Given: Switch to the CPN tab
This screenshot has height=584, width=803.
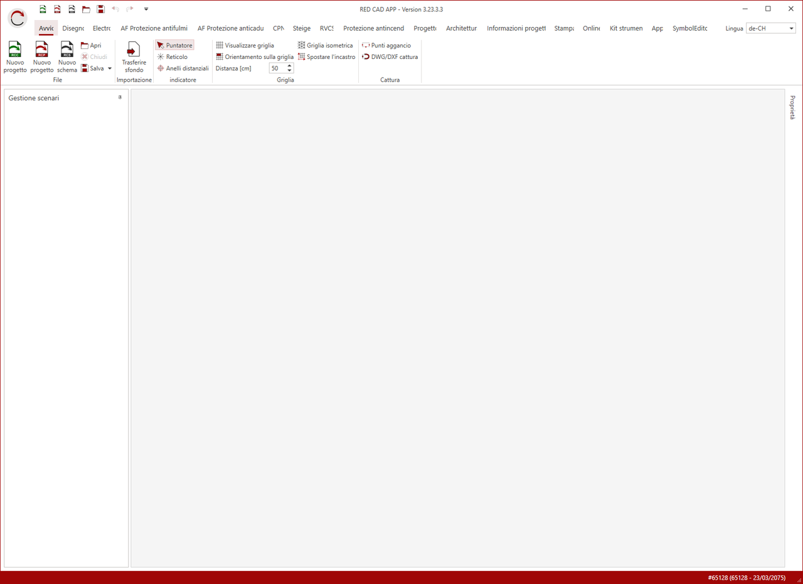Looking at the screenshot, I should pyautogui.click(x=279, y=28).
